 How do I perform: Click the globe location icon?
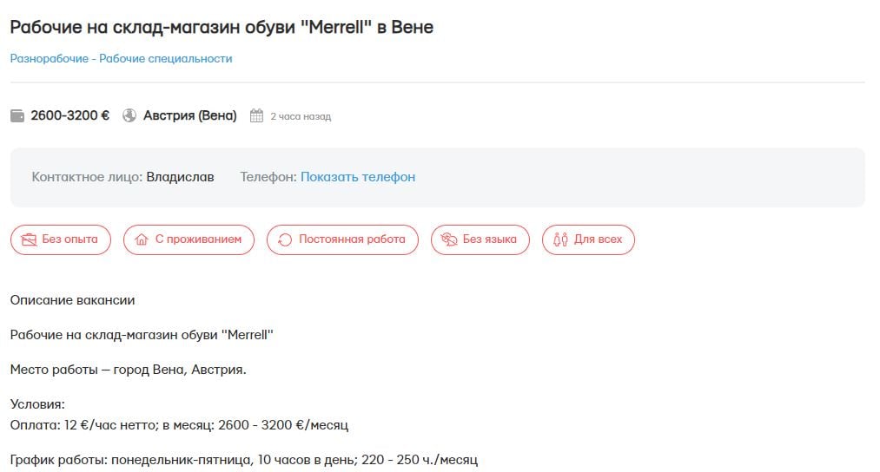click(x=129, y=115)
